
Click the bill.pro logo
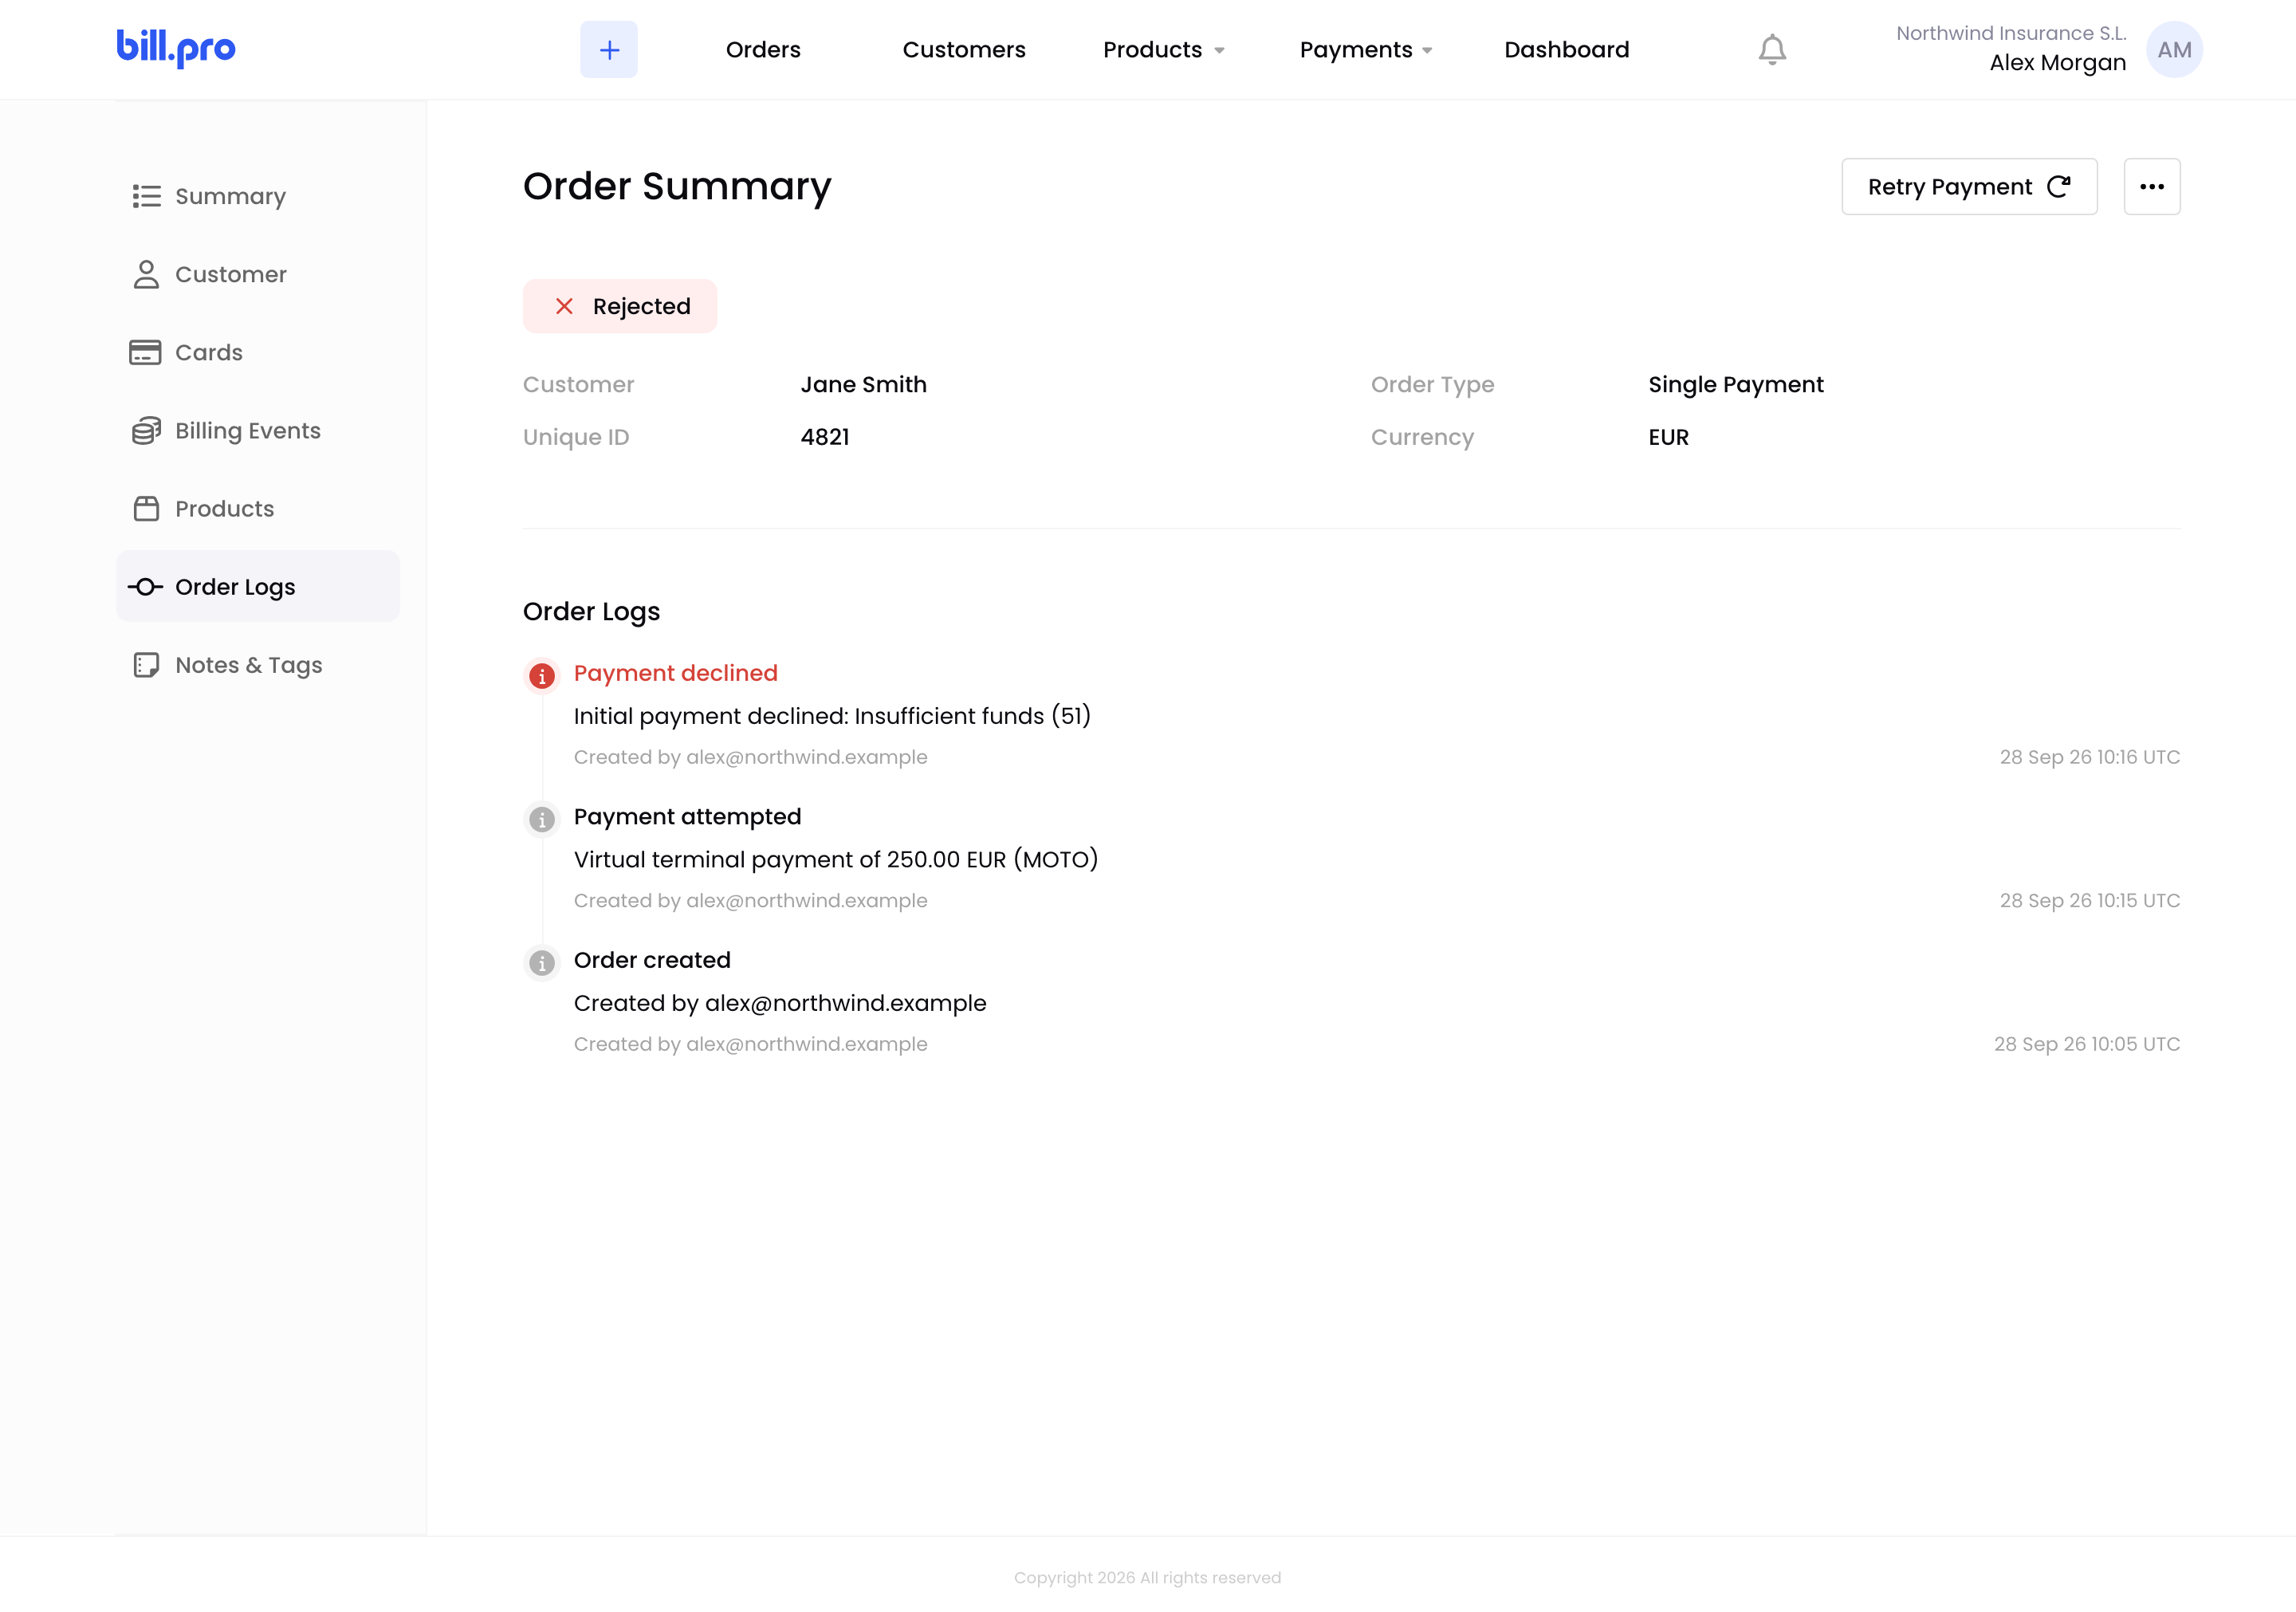[176, 48]
